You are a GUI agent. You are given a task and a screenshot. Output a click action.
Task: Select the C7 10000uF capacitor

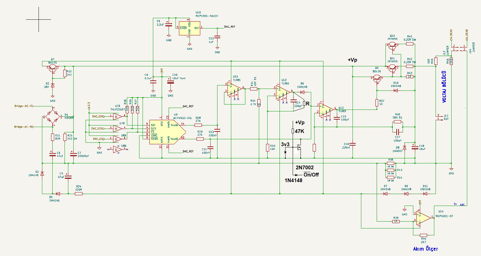(x=73, y=154)
